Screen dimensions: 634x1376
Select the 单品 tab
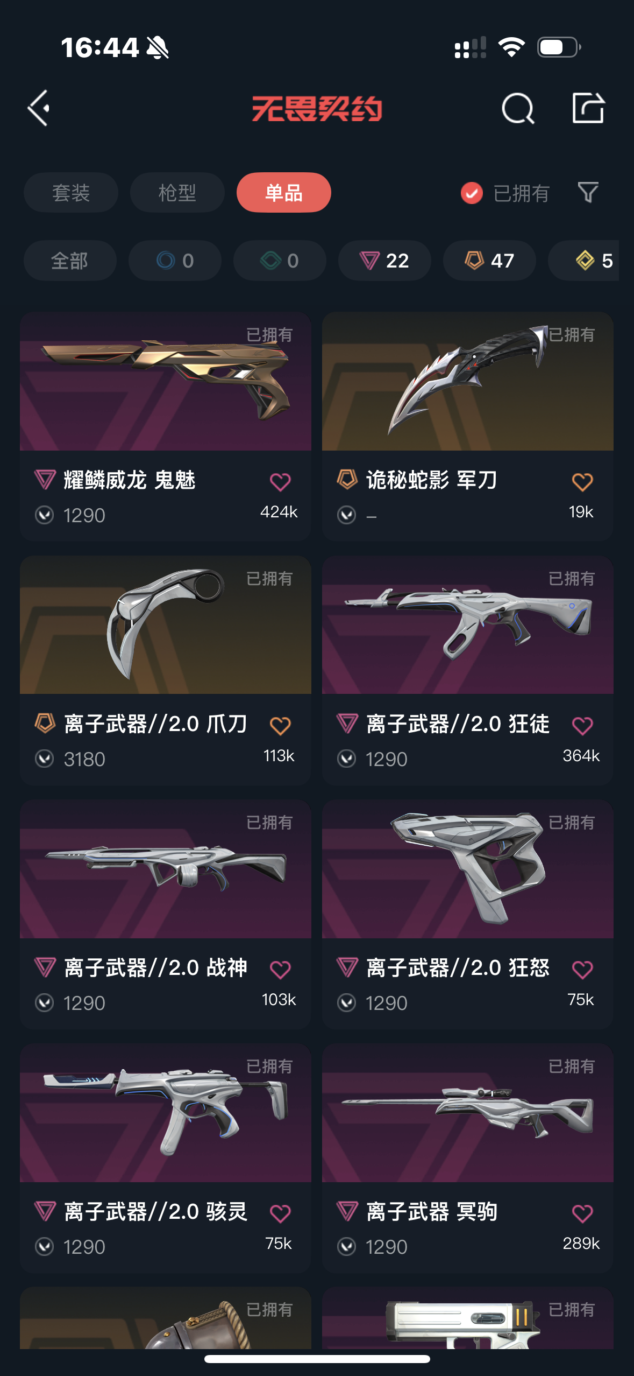click(x=283, y=192)
